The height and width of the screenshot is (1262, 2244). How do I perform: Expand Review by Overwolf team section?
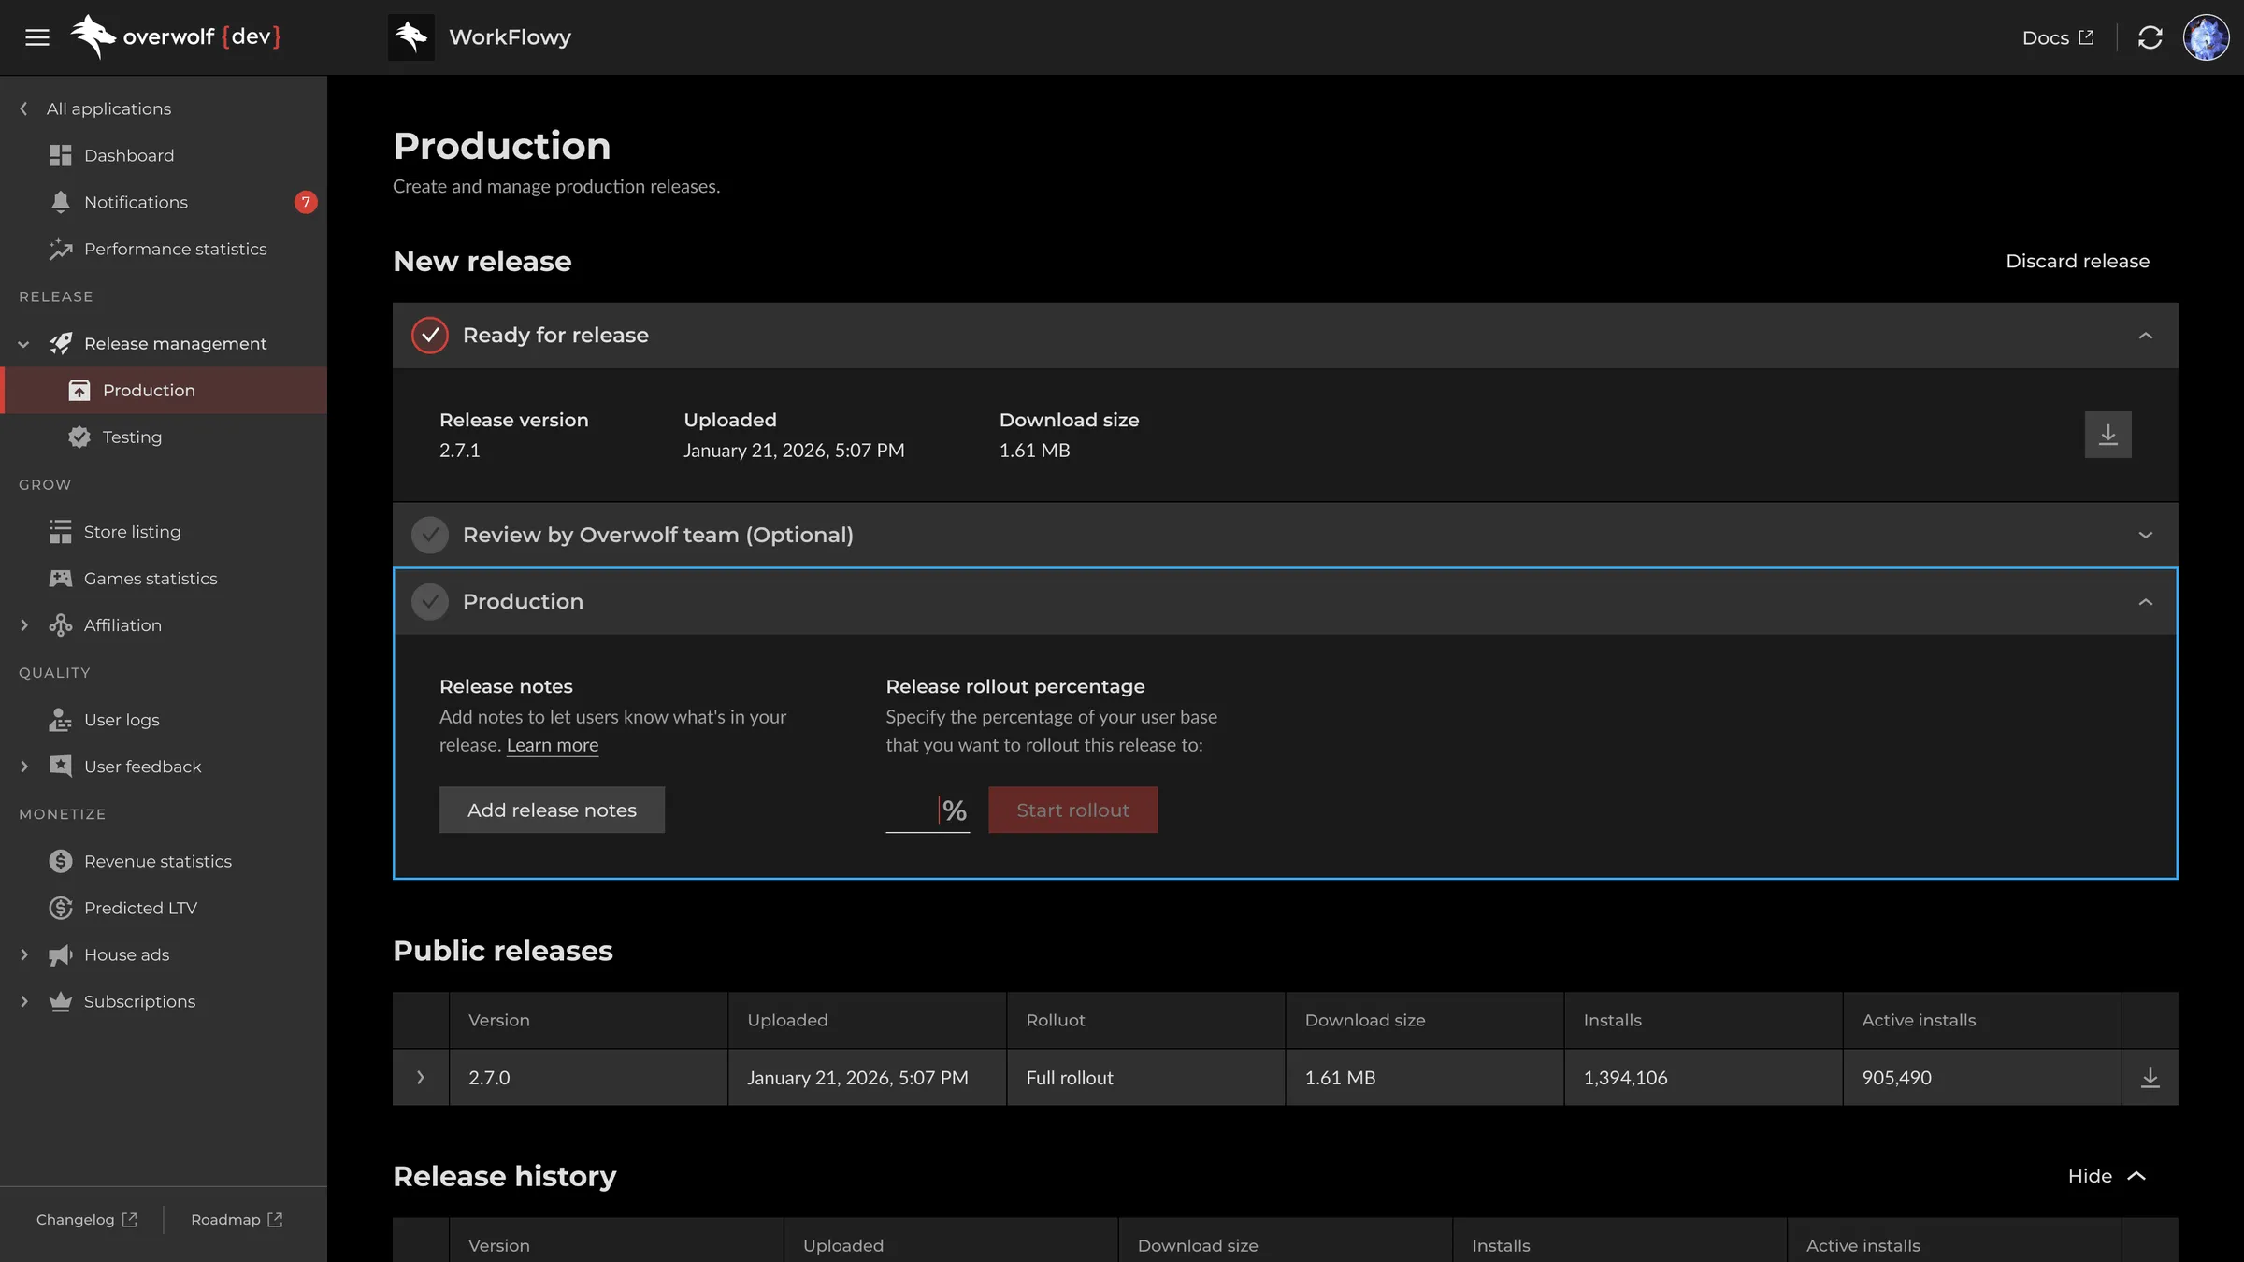point(2146,535)
